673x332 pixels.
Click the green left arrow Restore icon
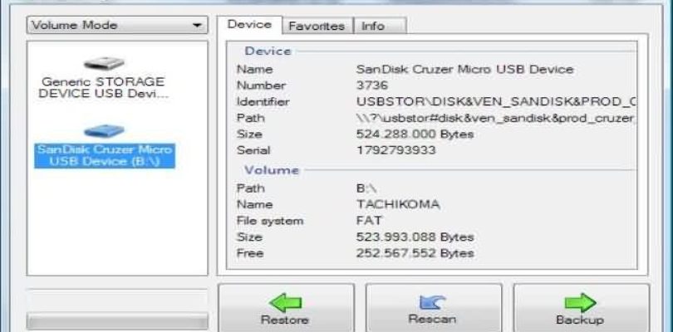(x=286, y=302)
